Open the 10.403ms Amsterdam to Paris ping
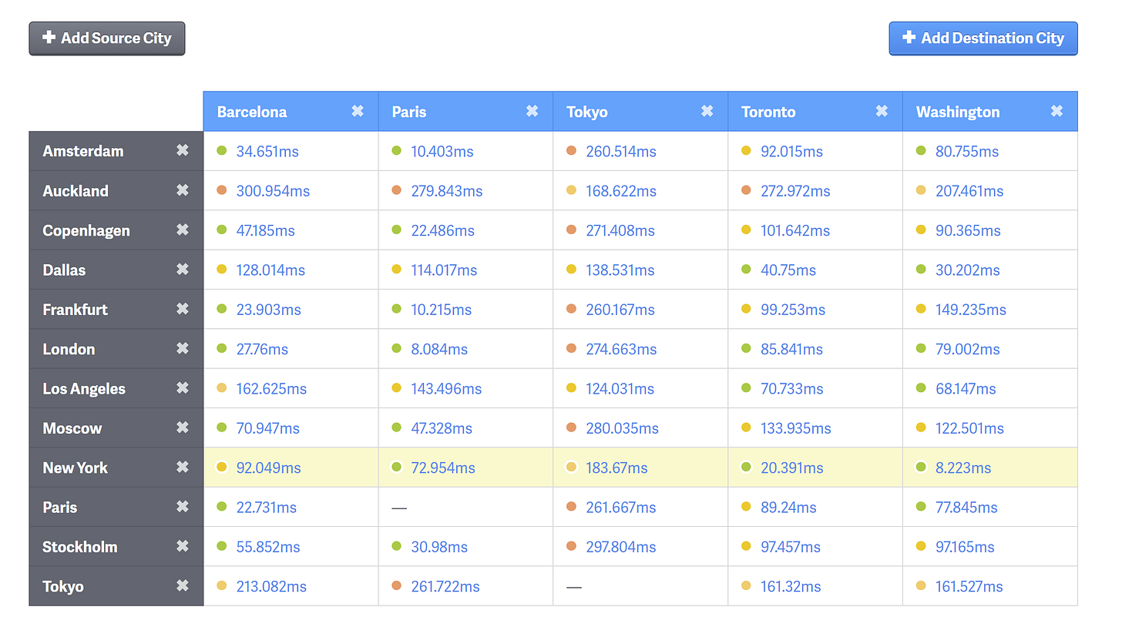 coord(442,152)
